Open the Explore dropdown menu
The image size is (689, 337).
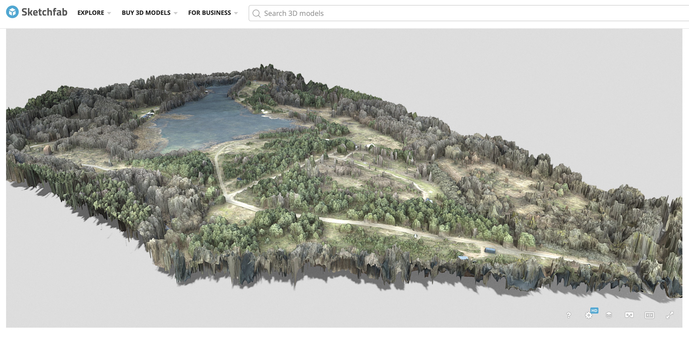coord(94,13)
